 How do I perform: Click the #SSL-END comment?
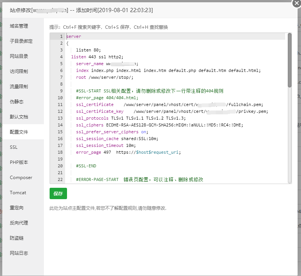pos(86,166)
